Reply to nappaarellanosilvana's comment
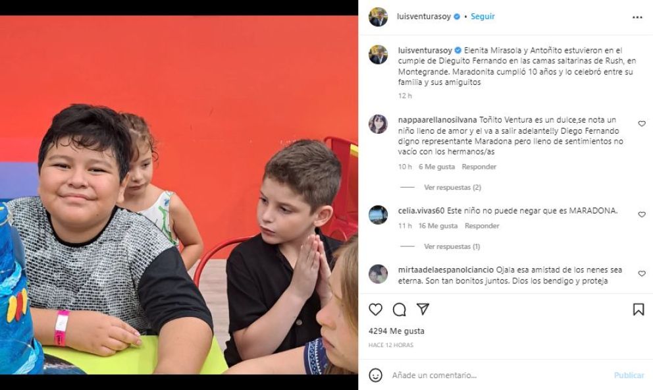This screenshot has width=653, height=390. pos(479,167)
